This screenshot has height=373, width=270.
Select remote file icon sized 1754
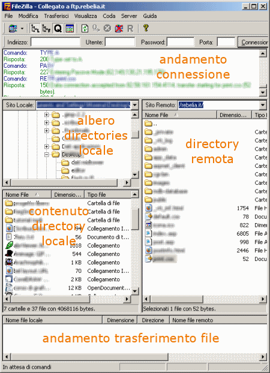coord(149,208)
